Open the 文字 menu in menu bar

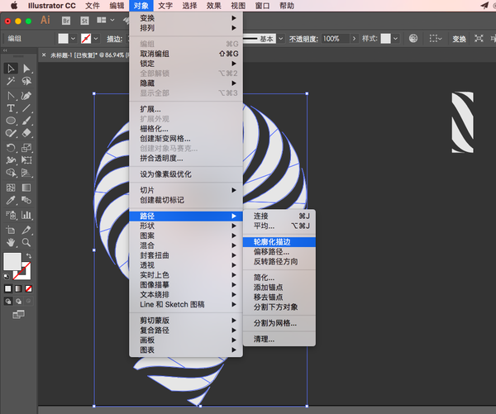pos(165,6)
